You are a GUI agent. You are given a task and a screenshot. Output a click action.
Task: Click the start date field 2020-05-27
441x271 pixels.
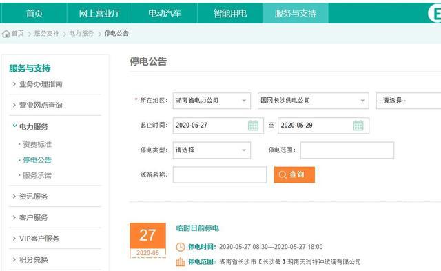click(x=218, y=126)
